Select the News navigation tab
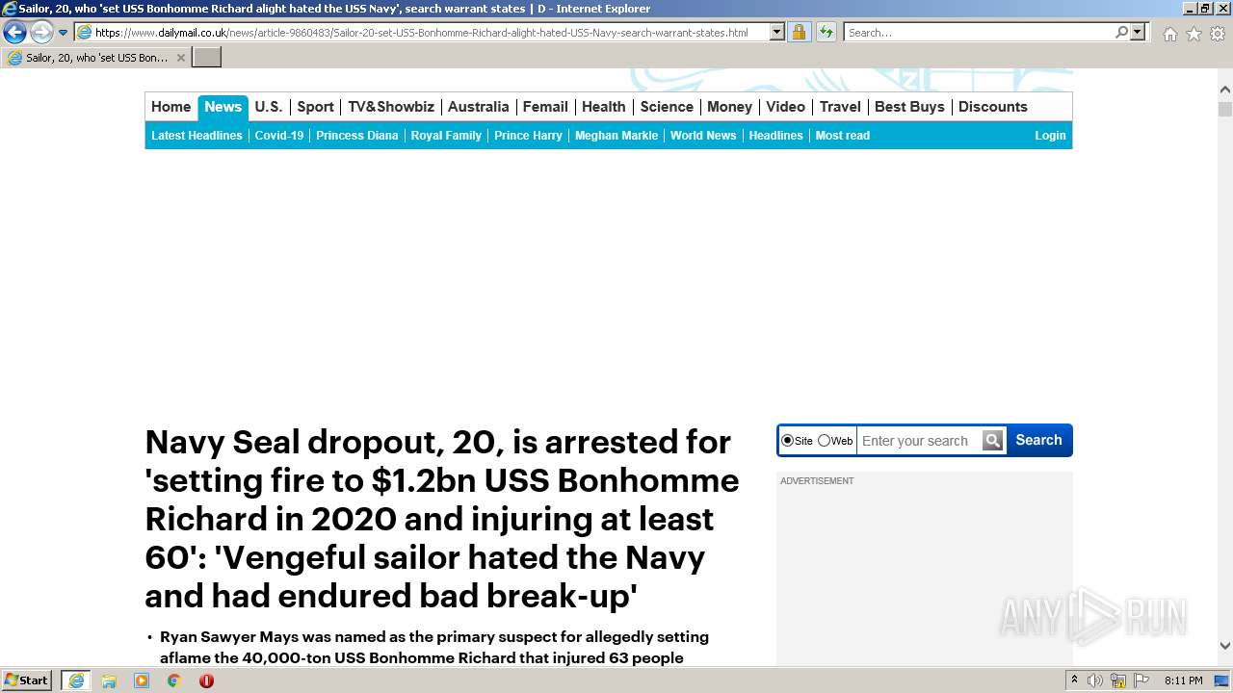The height and width of the screenshot is (693, 1233). 223,107
